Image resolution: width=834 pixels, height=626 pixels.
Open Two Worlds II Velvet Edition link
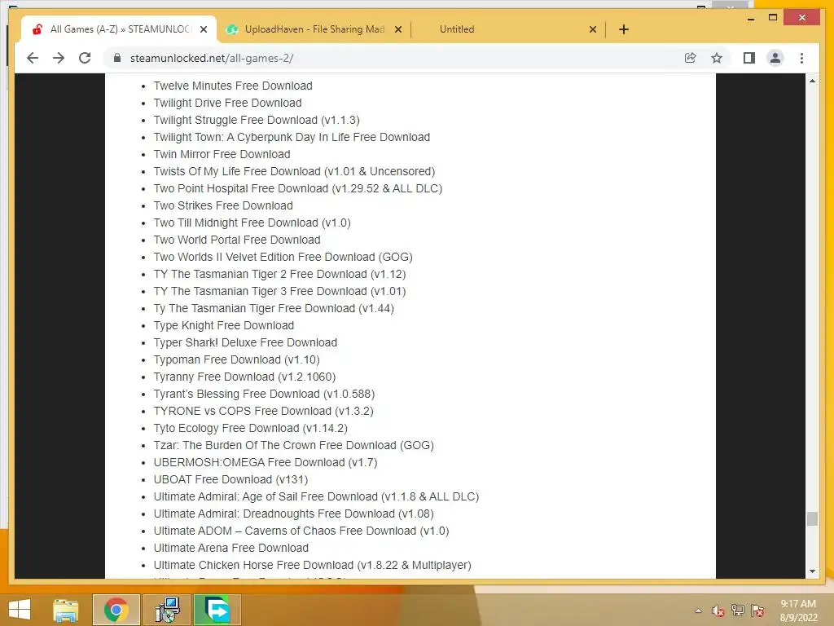click(283, 257)
